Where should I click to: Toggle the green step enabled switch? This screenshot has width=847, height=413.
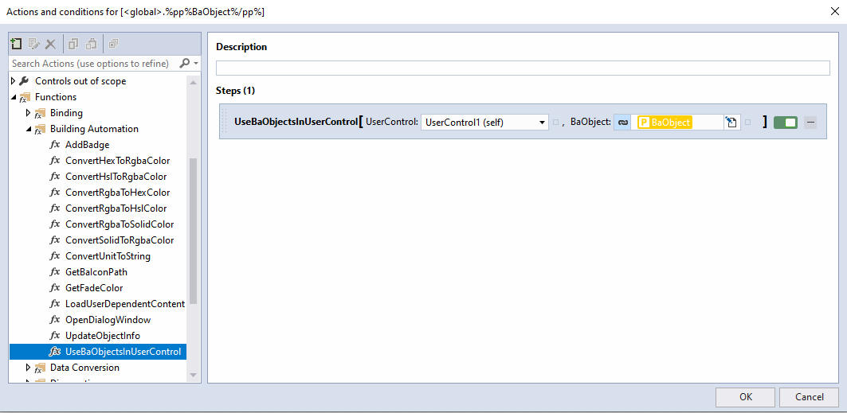[x=786, y=123]
